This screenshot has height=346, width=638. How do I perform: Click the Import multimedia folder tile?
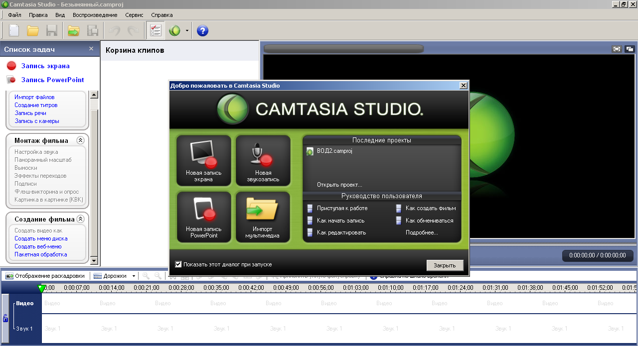click(263, 217)
